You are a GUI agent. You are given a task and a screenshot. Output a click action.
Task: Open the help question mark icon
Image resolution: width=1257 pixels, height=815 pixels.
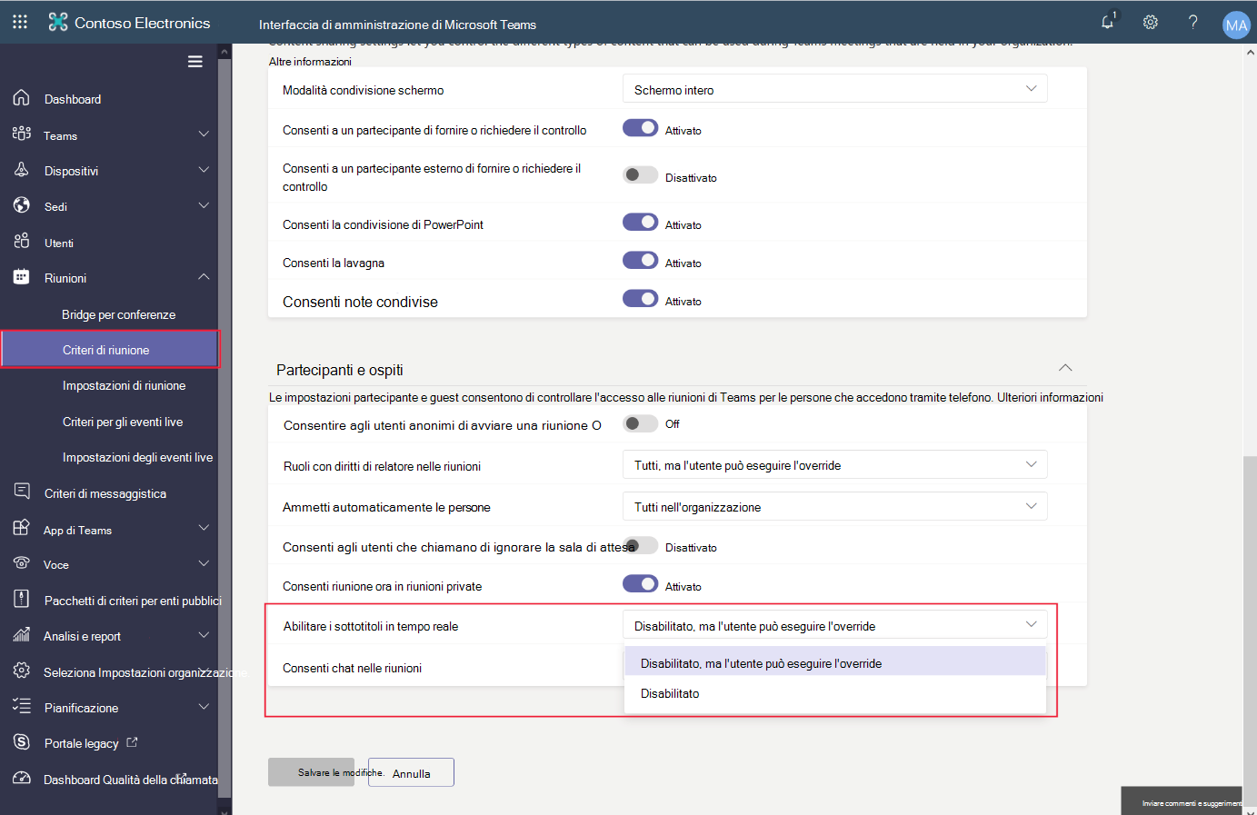[1193, 22]
